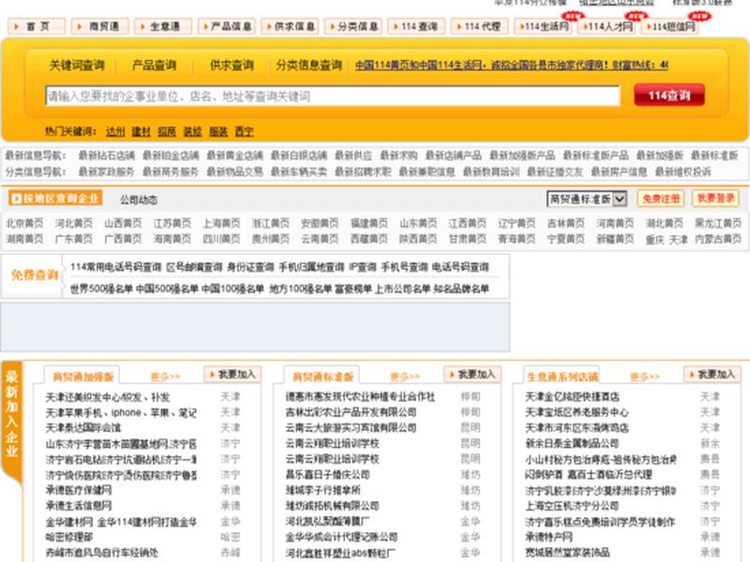
Task: Switch to the 产品查询 search tab
Action: tap(154, 66)
